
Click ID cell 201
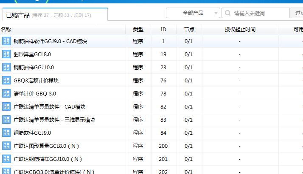pos(163,159)
